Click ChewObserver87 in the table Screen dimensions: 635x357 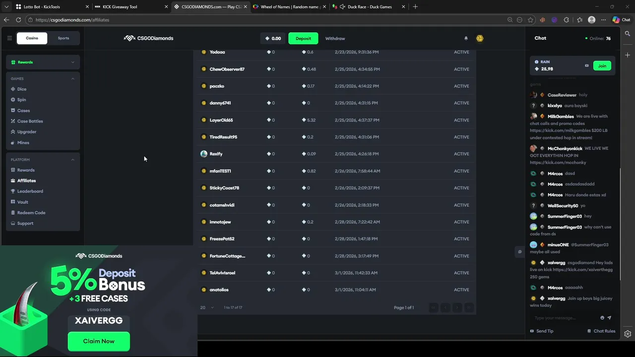tap(227, 69)
